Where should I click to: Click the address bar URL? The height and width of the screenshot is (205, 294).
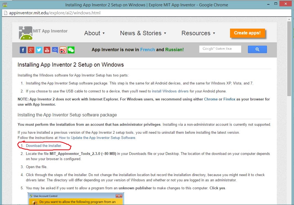(55, 13)
